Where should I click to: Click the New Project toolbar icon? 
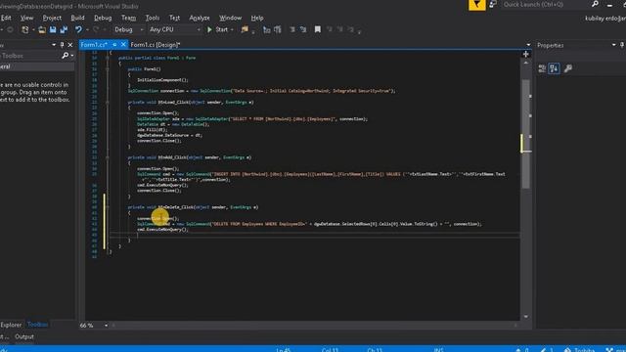click(25, 29)
